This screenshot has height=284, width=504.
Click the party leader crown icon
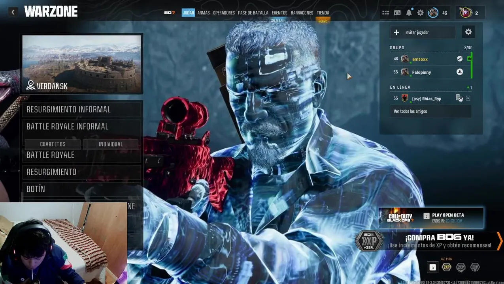469,59
